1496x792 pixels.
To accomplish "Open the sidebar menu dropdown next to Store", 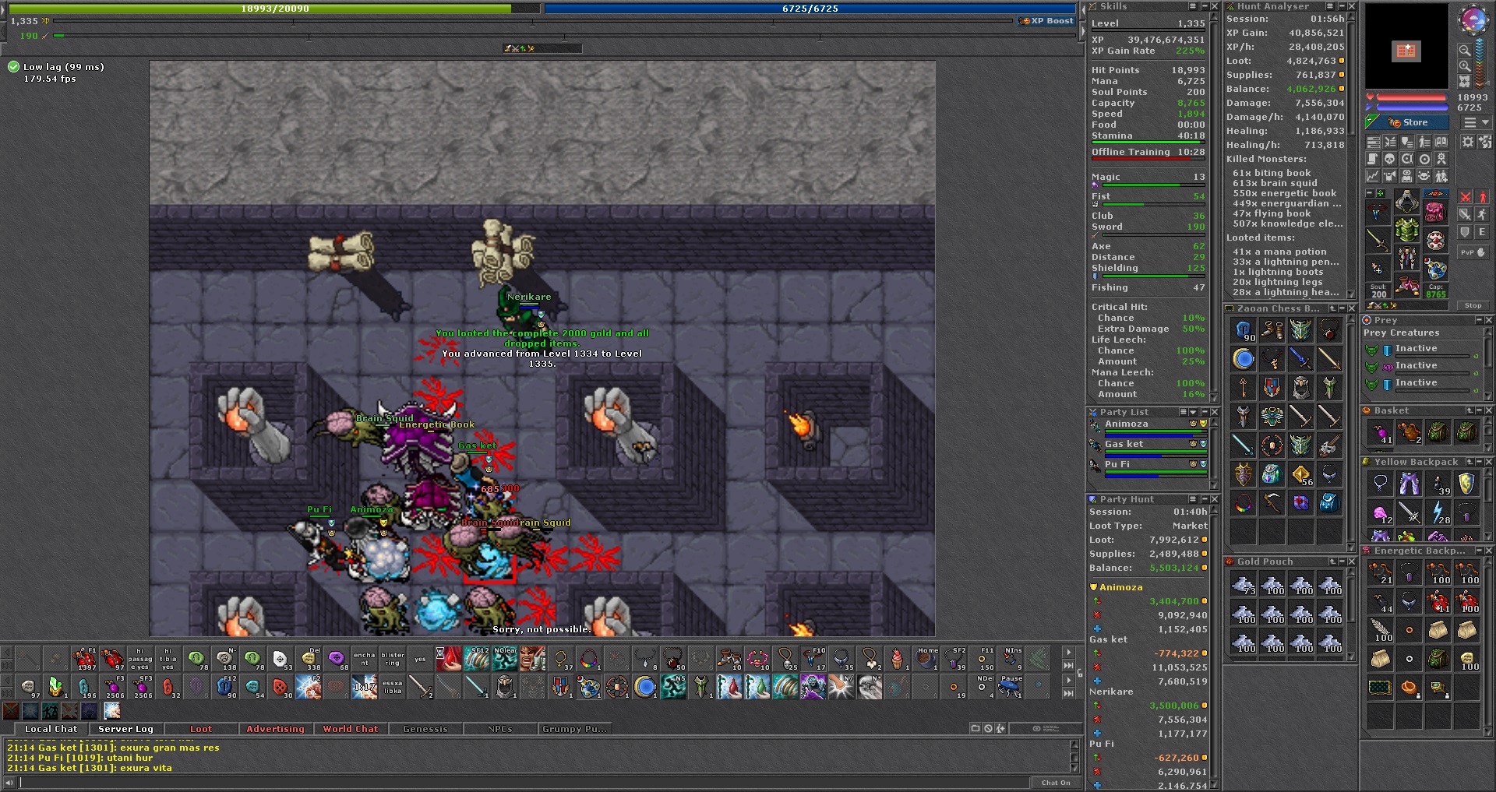I will (x=1477, y=122).
